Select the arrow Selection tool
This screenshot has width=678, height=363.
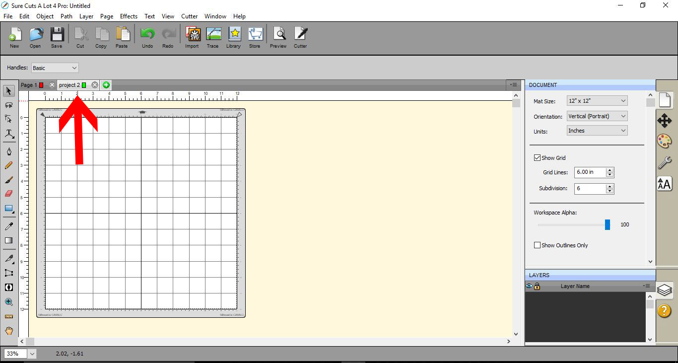click(x=9, y=91)
